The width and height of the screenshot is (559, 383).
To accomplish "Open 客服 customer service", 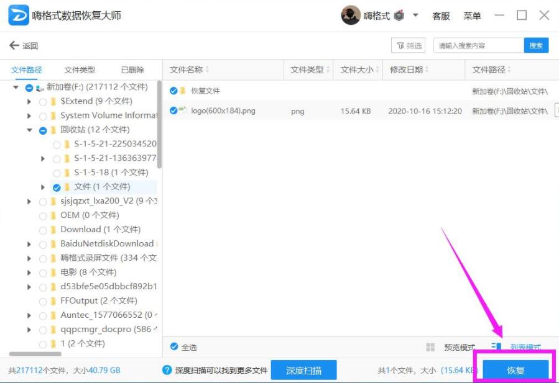I will [441, 16].
